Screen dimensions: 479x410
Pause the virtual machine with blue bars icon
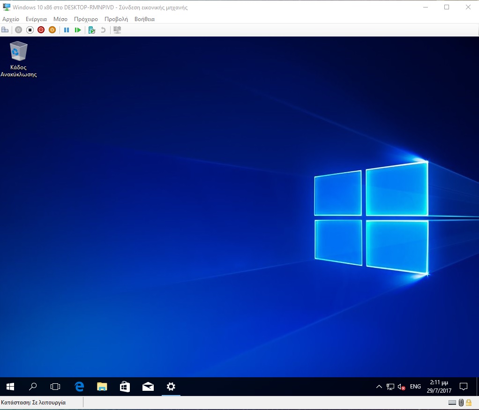coord(67,30)
